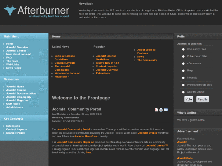Click the 'Joomla! is used for?' poll question
The width and height of the screenshot is (222, 166).
tap(190, 44)
